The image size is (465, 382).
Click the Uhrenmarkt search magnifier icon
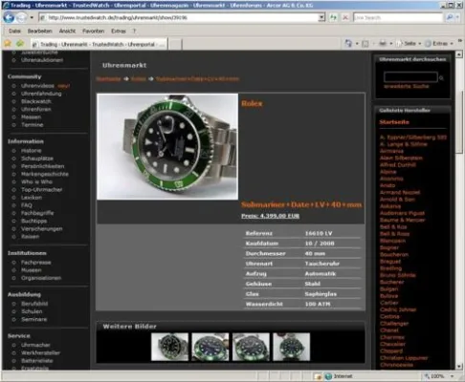coord(441,77)
